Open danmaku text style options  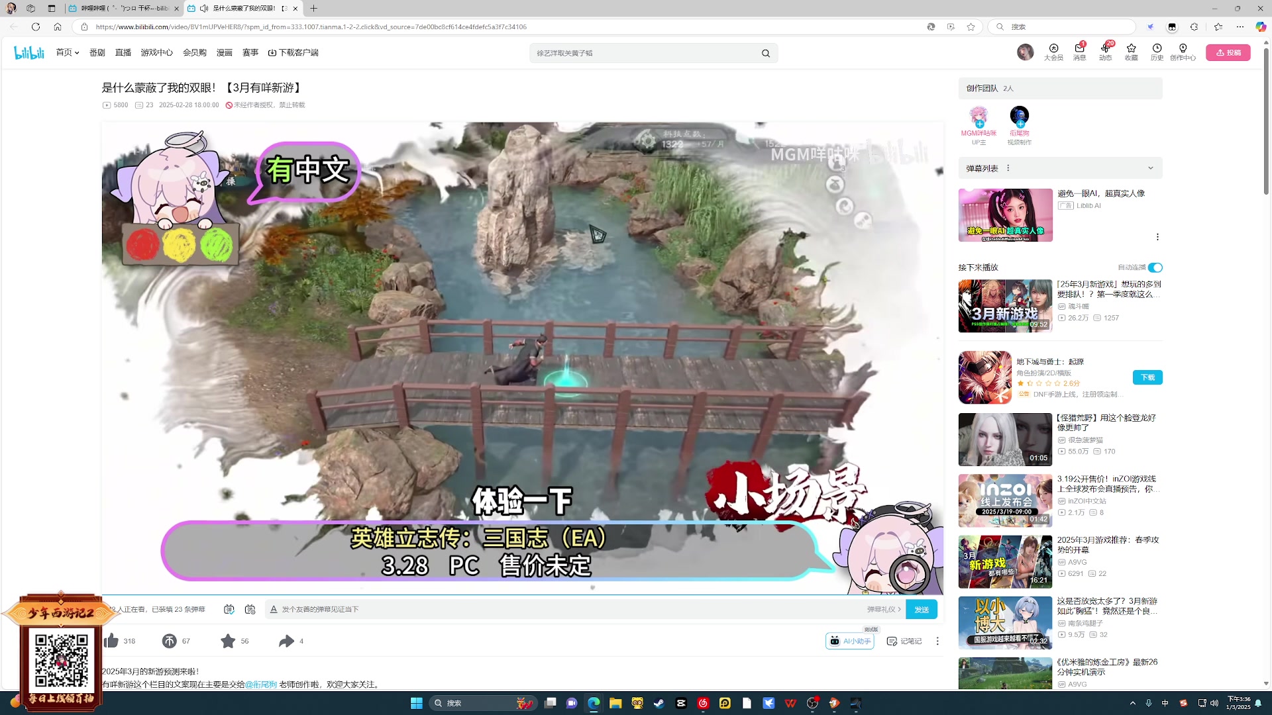click(x=274, y=609)
